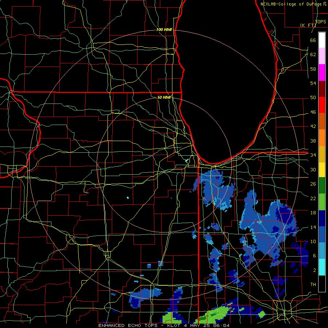The width and height of the screenshot is (328, 328).
Task: Click the bright red legend swatch
Action: pyautogui.click(x=322, y=105)
